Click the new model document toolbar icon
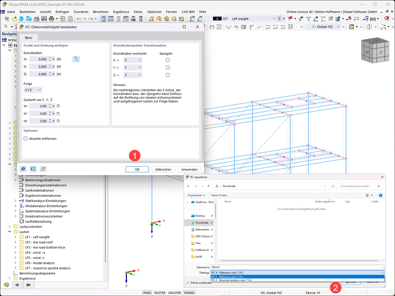The image size is (395, 296). click(x=7, y=19)
